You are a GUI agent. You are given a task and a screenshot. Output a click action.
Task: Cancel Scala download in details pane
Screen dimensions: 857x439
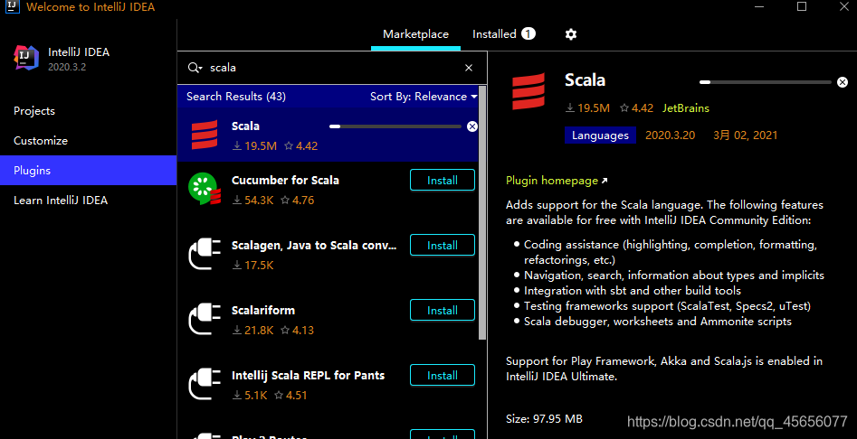(x=843, y=82)
